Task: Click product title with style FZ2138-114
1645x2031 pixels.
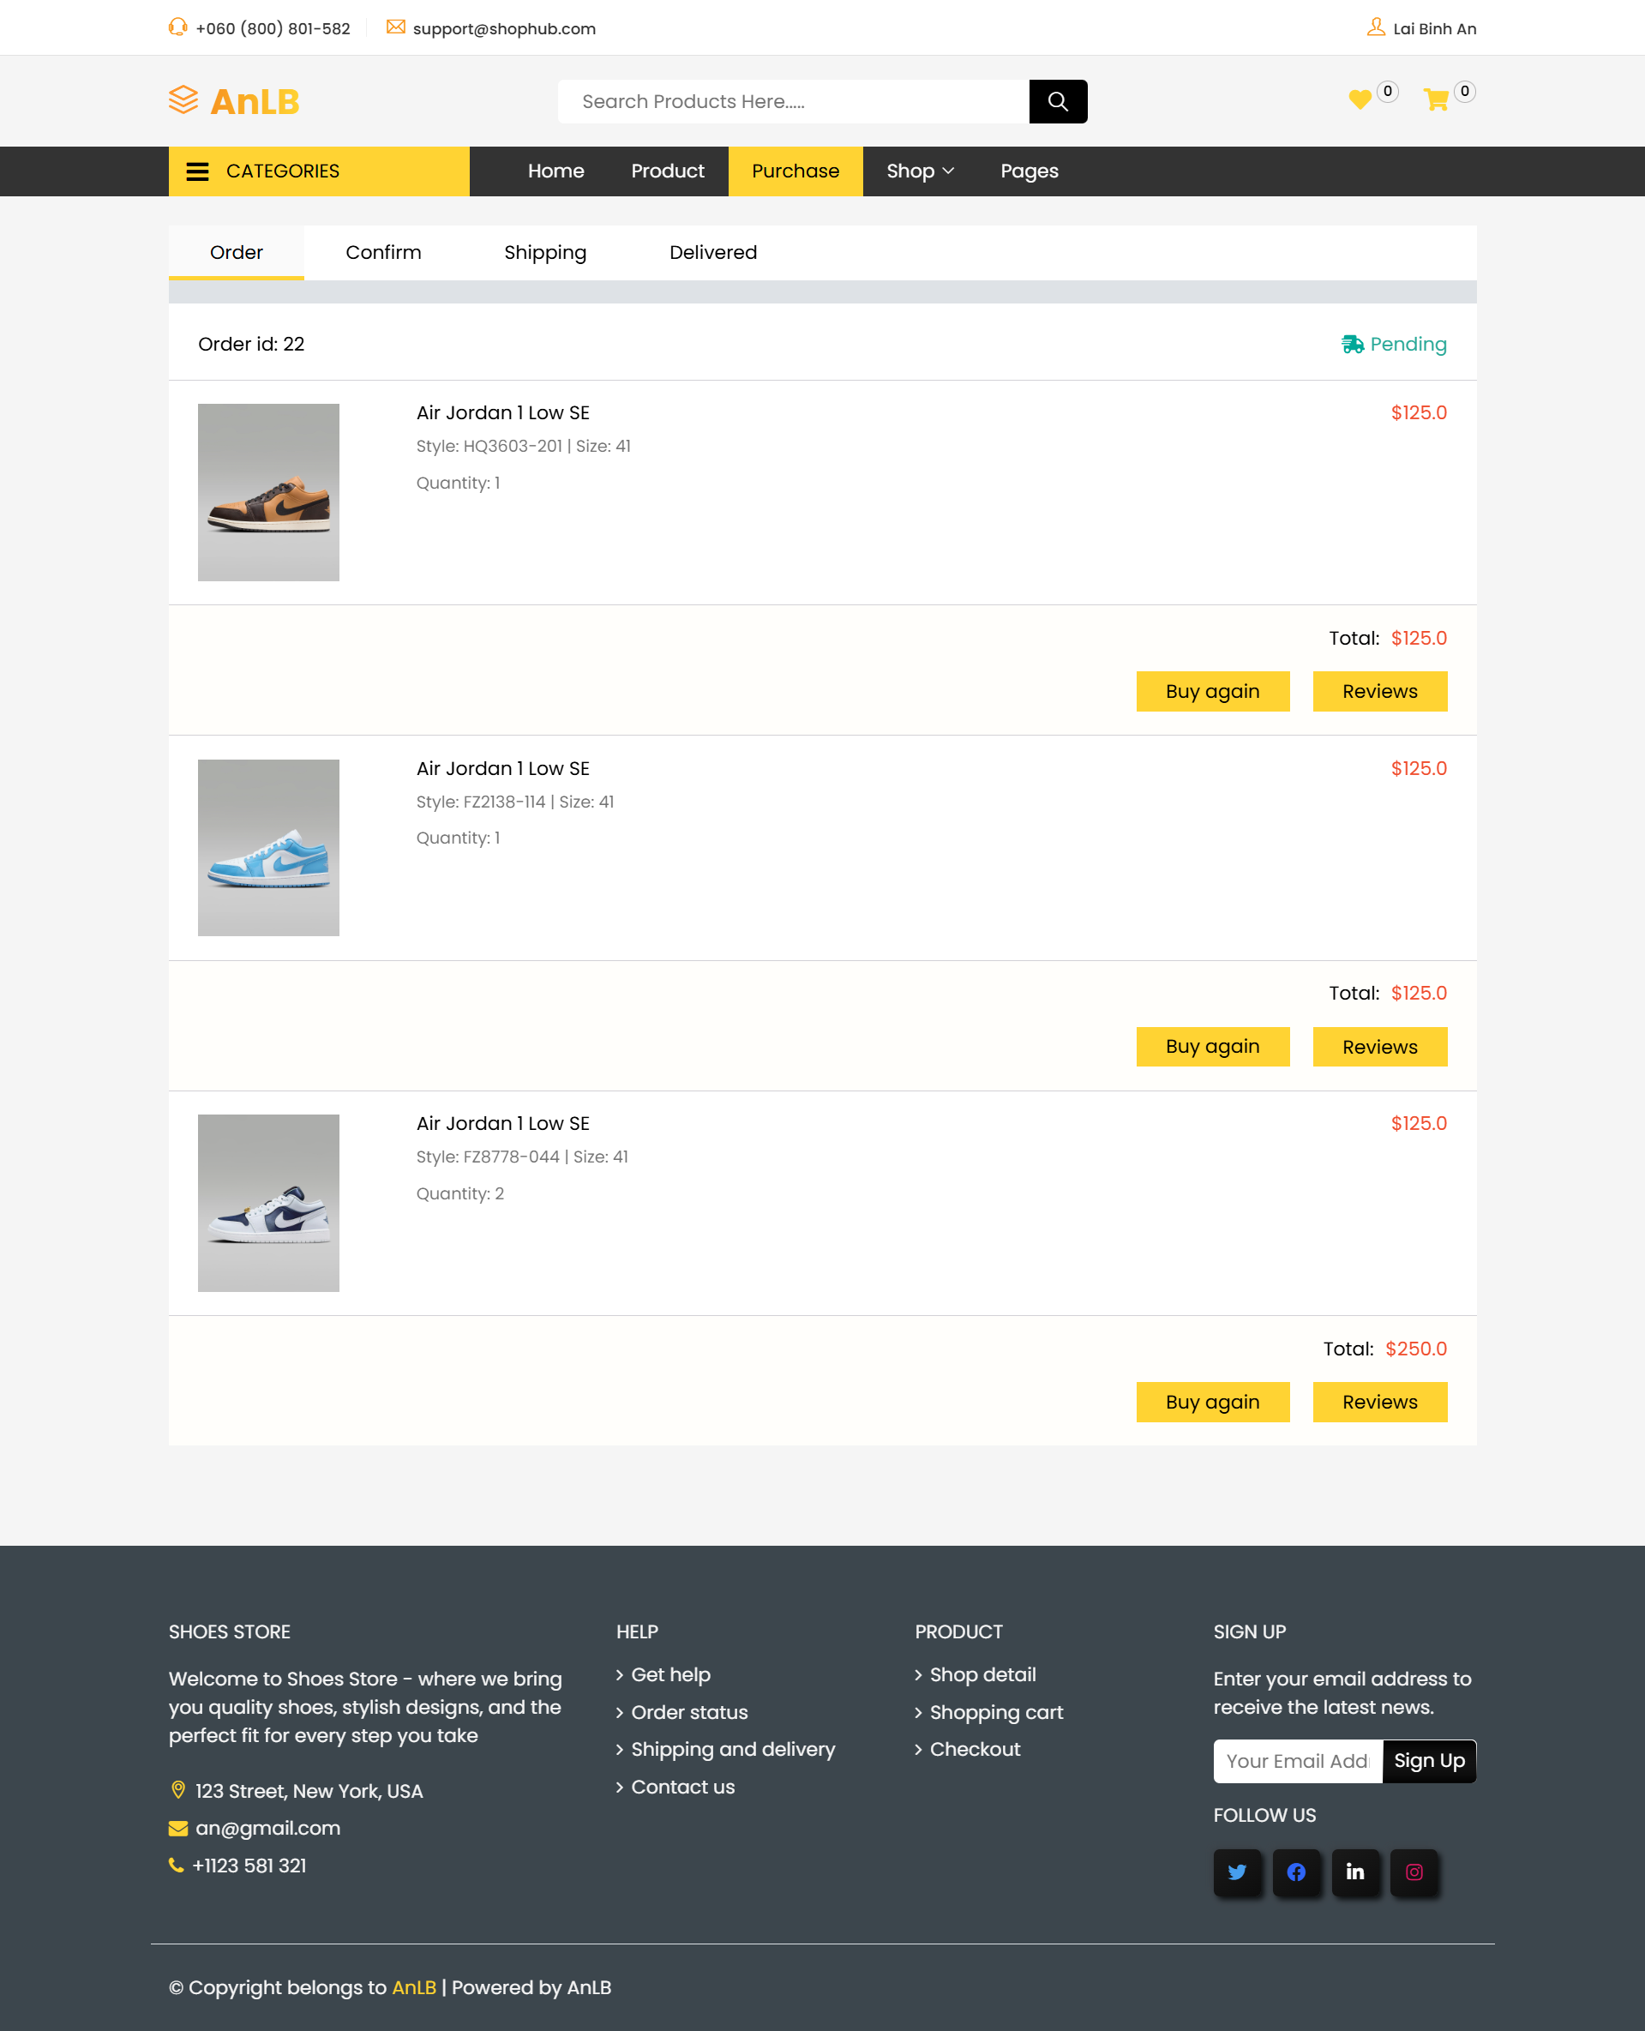Action: [502, 769]
